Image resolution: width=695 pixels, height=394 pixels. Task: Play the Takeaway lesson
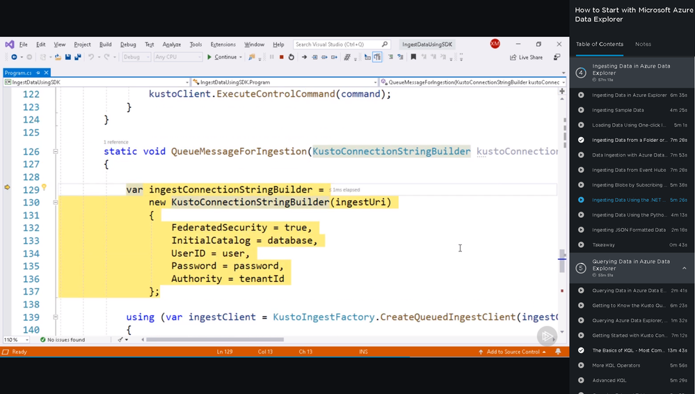(581, 245)
